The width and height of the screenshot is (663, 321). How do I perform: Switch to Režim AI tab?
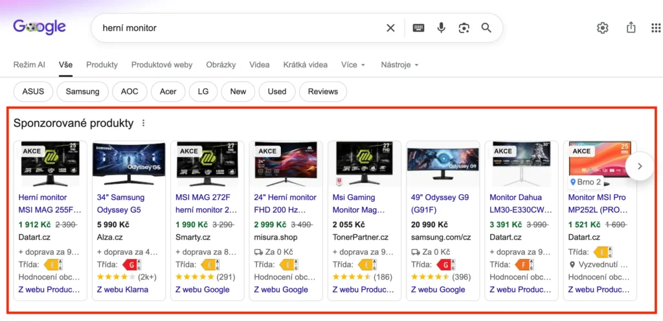(29, 65)
